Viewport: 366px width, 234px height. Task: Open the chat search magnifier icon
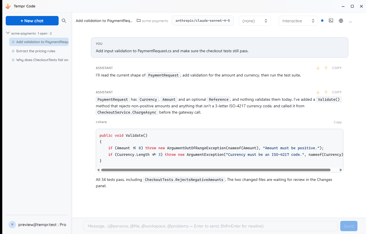(64, 21)
